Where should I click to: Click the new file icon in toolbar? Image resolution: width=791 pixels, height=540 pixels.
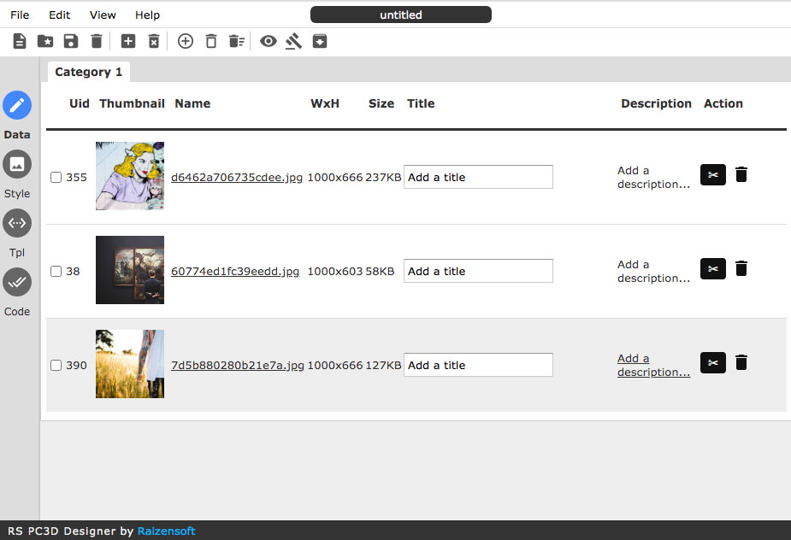(20, 41)
